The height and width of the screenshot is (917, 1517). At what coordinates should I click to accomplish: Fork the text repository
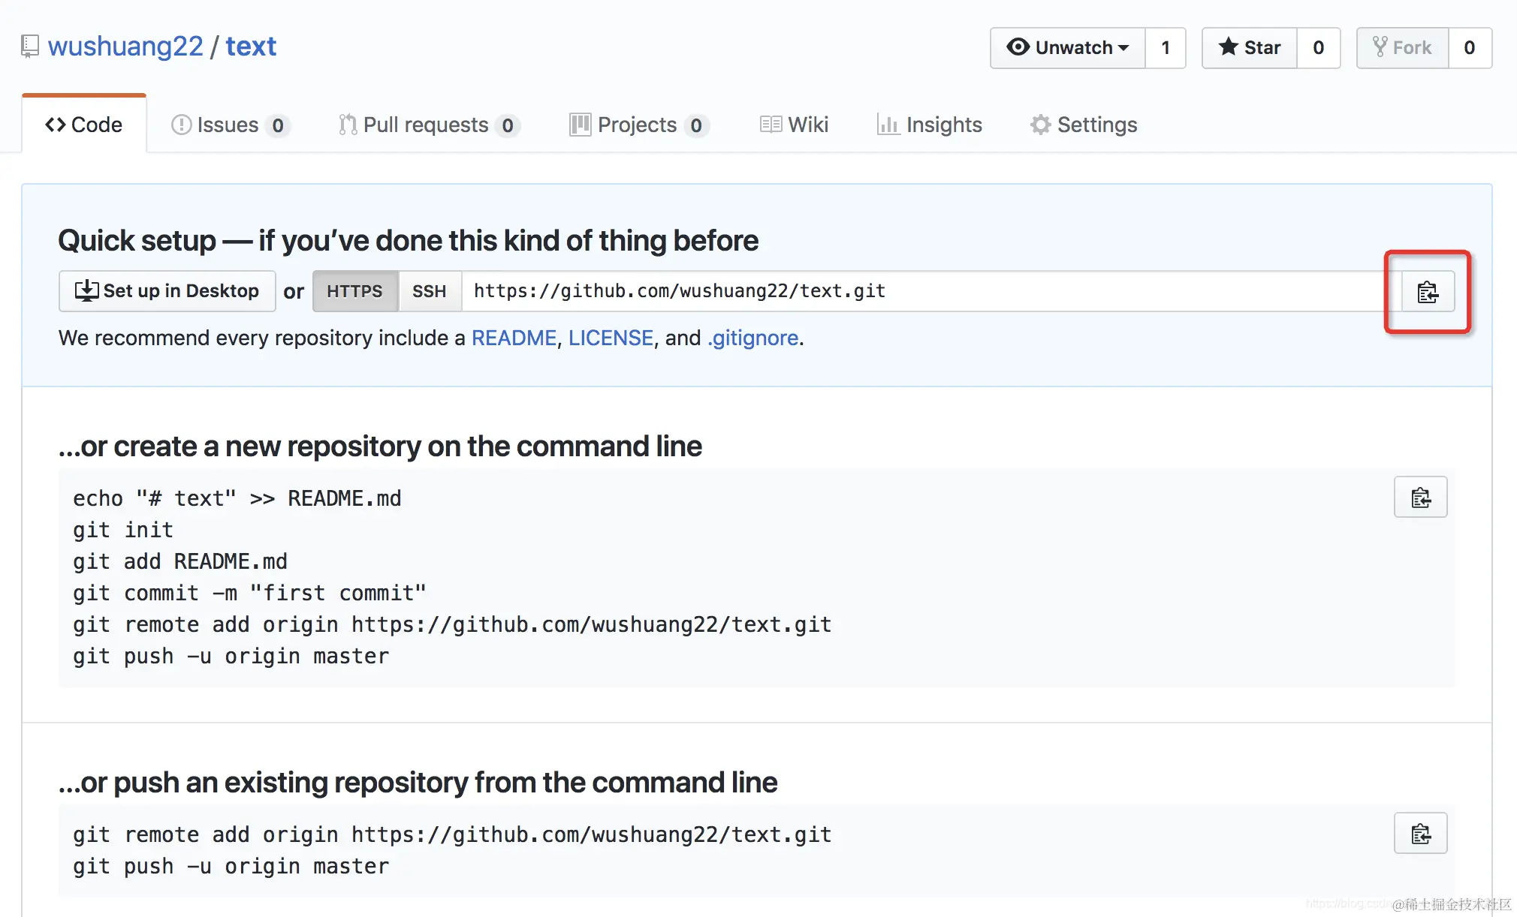(x=1402, y=47)
